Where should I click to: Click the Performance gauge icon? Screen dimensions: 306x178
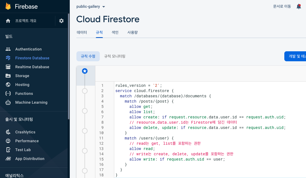coord(8,141)
